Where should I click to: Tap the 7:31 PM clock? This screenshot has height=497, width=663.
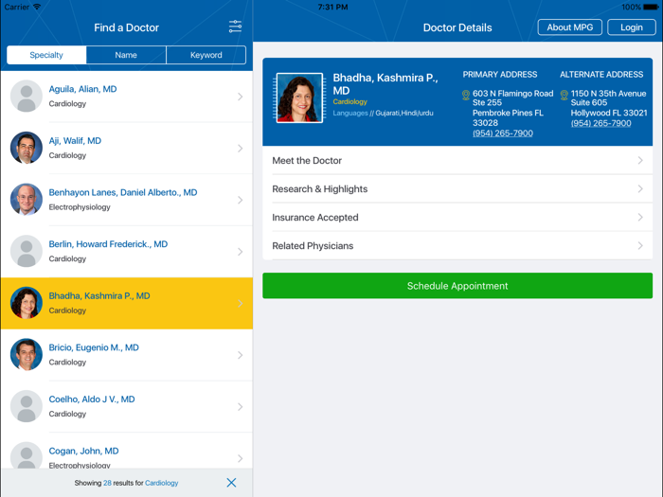coord(332,7)
